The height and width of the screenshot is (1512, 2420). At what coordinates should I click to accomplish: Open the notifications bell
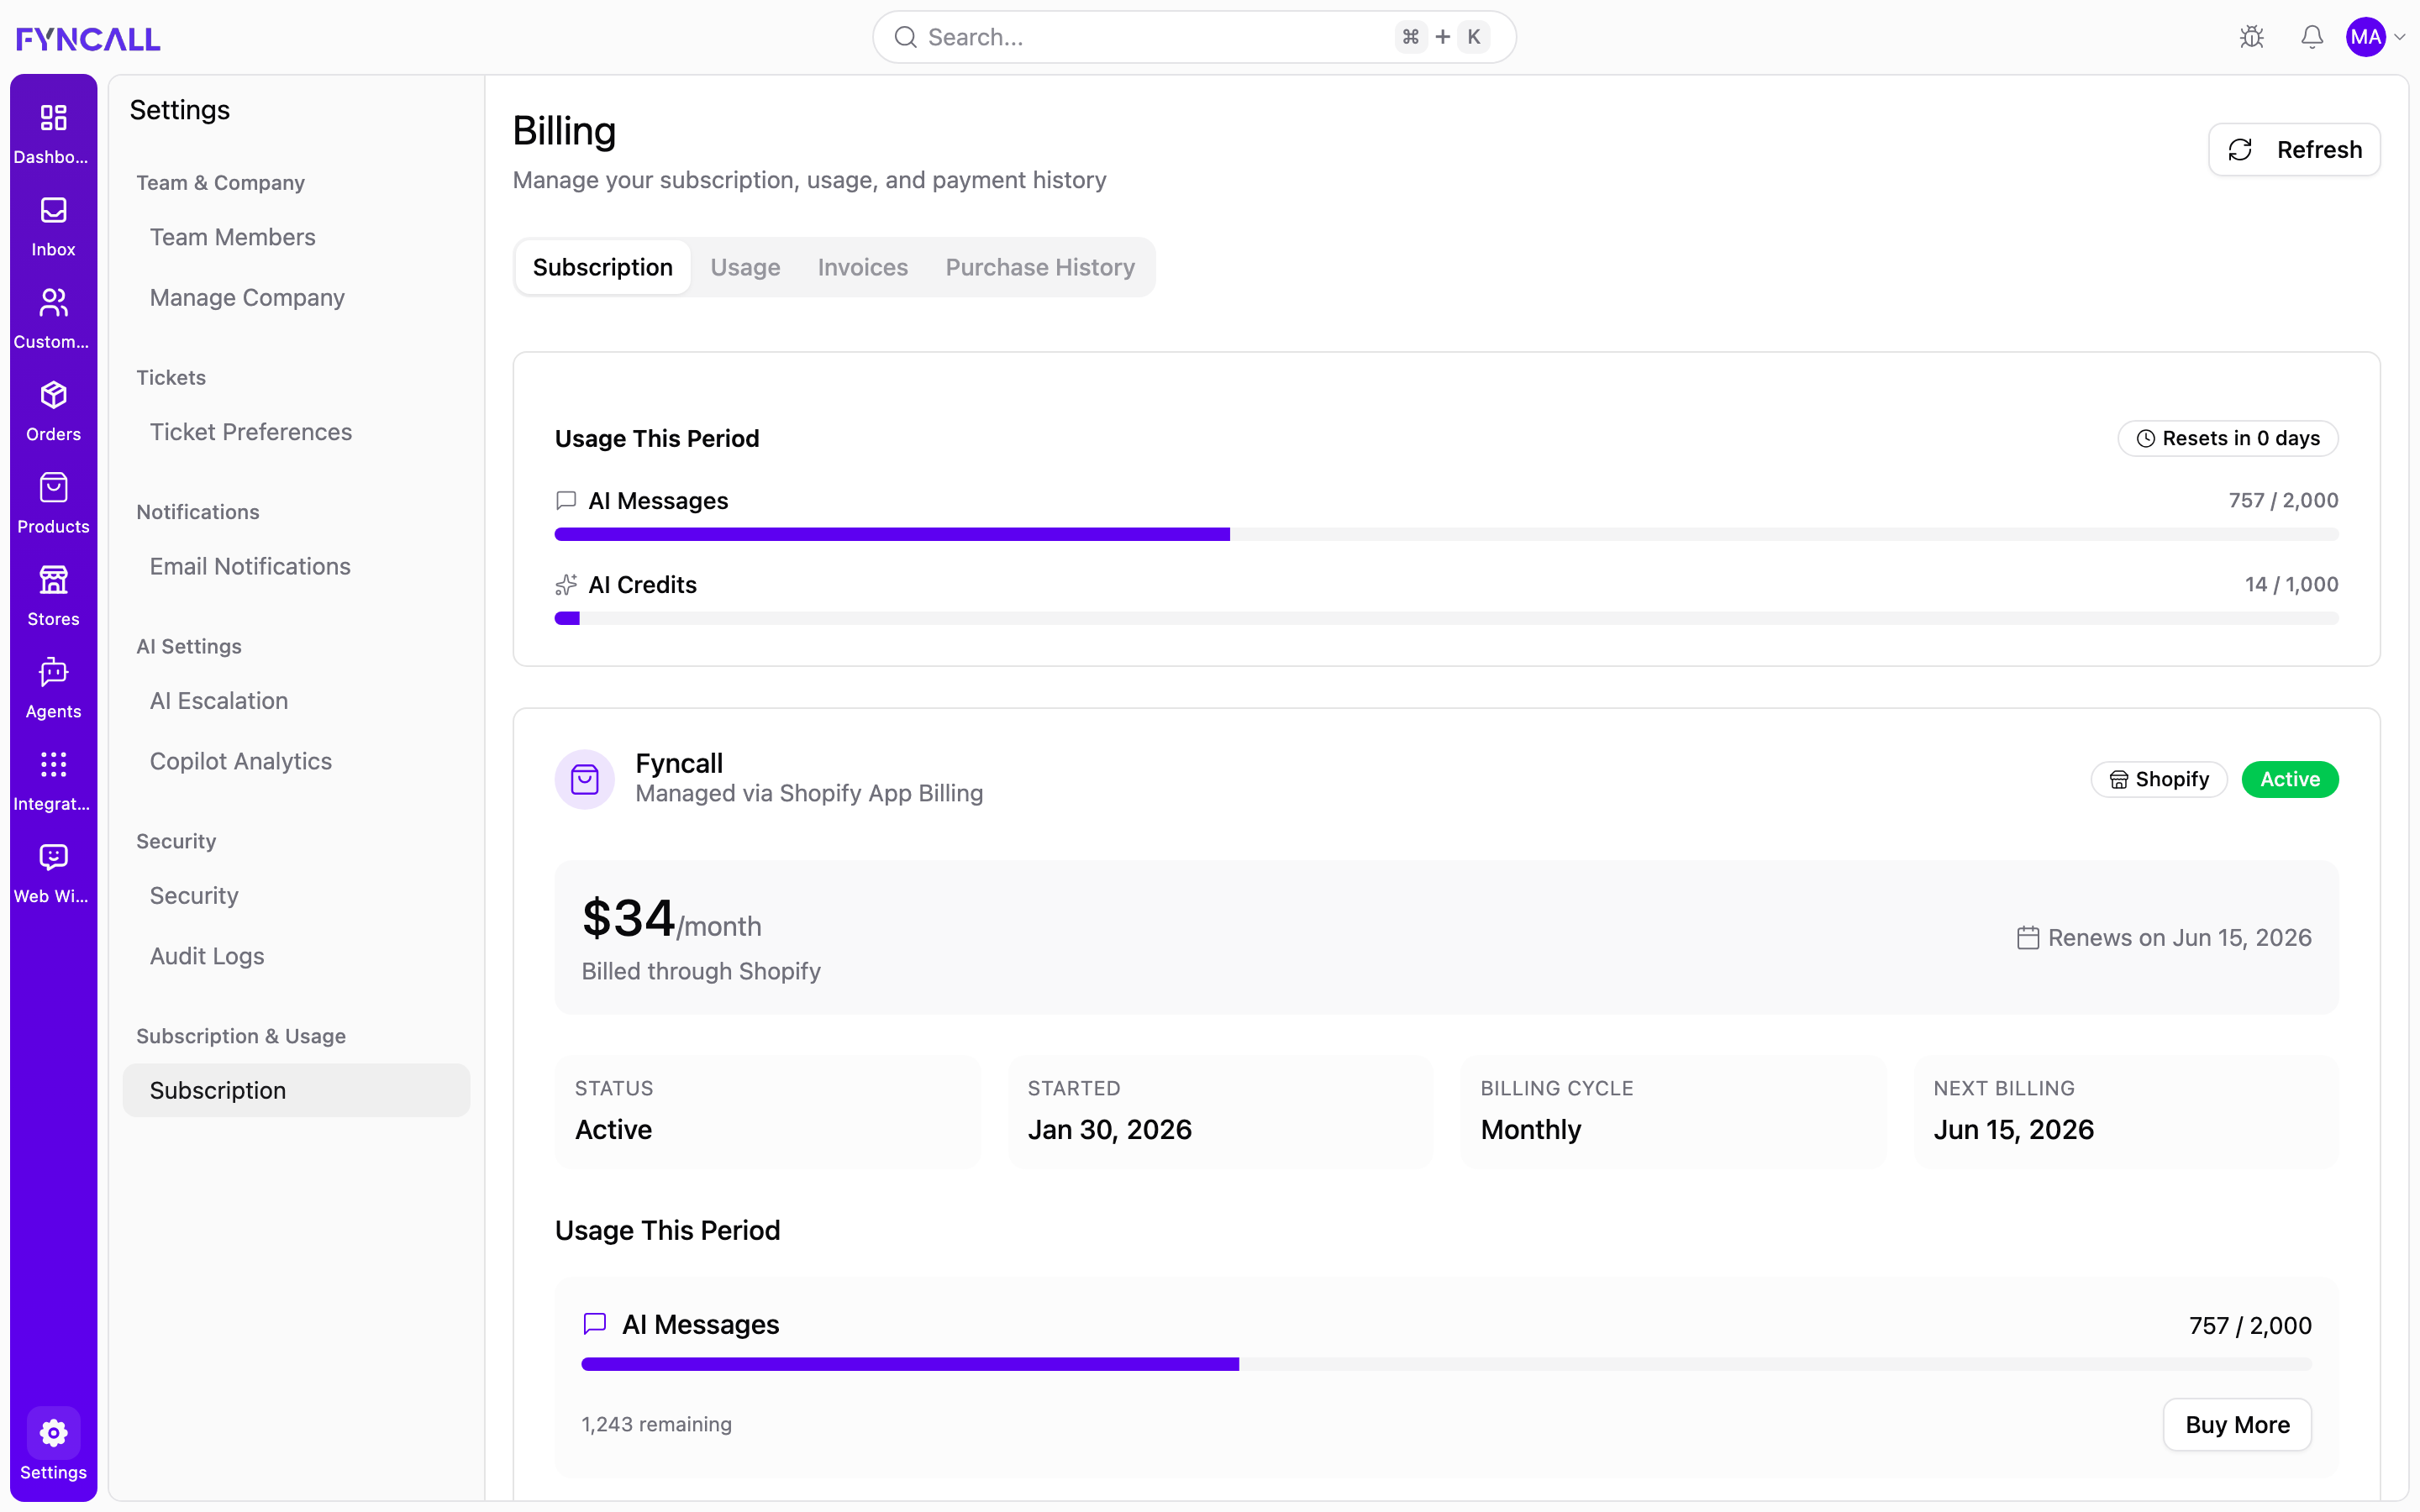(x=2312, y=37)
